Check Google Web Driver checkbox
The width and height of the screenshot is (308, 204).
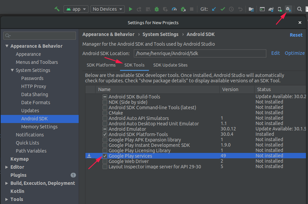pyautogui.click(x=105, y=161)
